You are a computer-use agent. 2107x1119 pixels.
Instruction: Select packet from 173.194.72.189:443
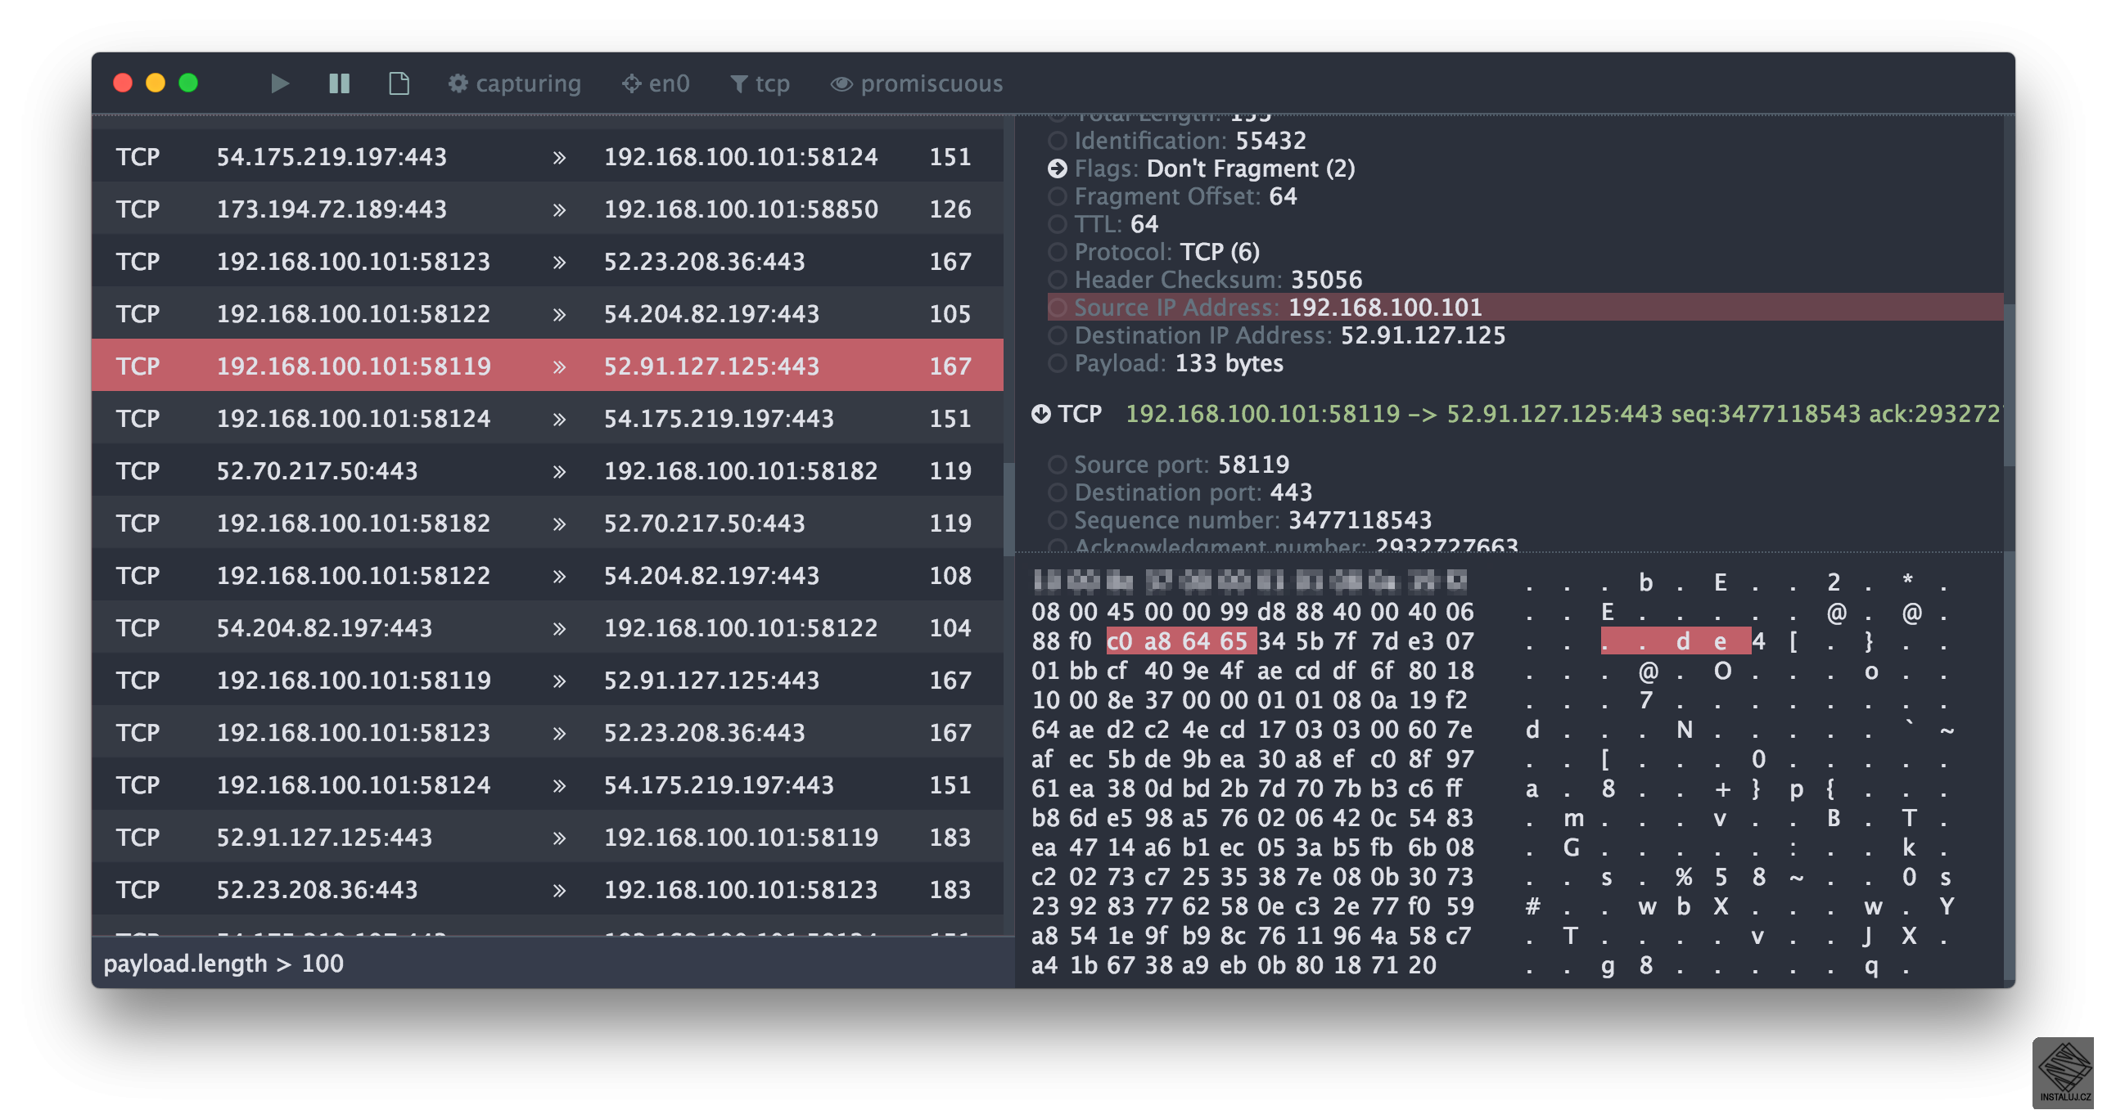coord(548,209)
